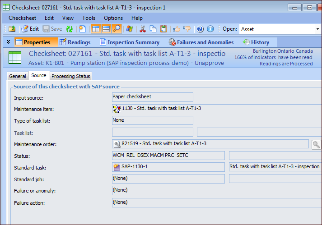
Task: Click the thumbs down reject icon
Action: point(187,29)
